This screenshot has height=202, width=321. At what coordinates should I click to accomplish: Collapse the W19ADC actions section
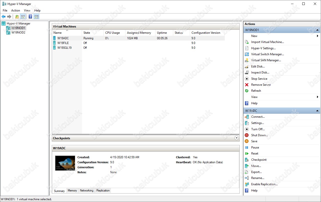[x=317, y=110]
